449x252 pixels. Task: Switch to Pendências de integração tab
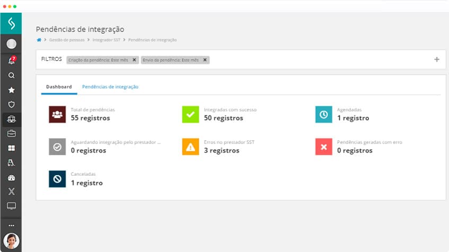click(110, 87)
